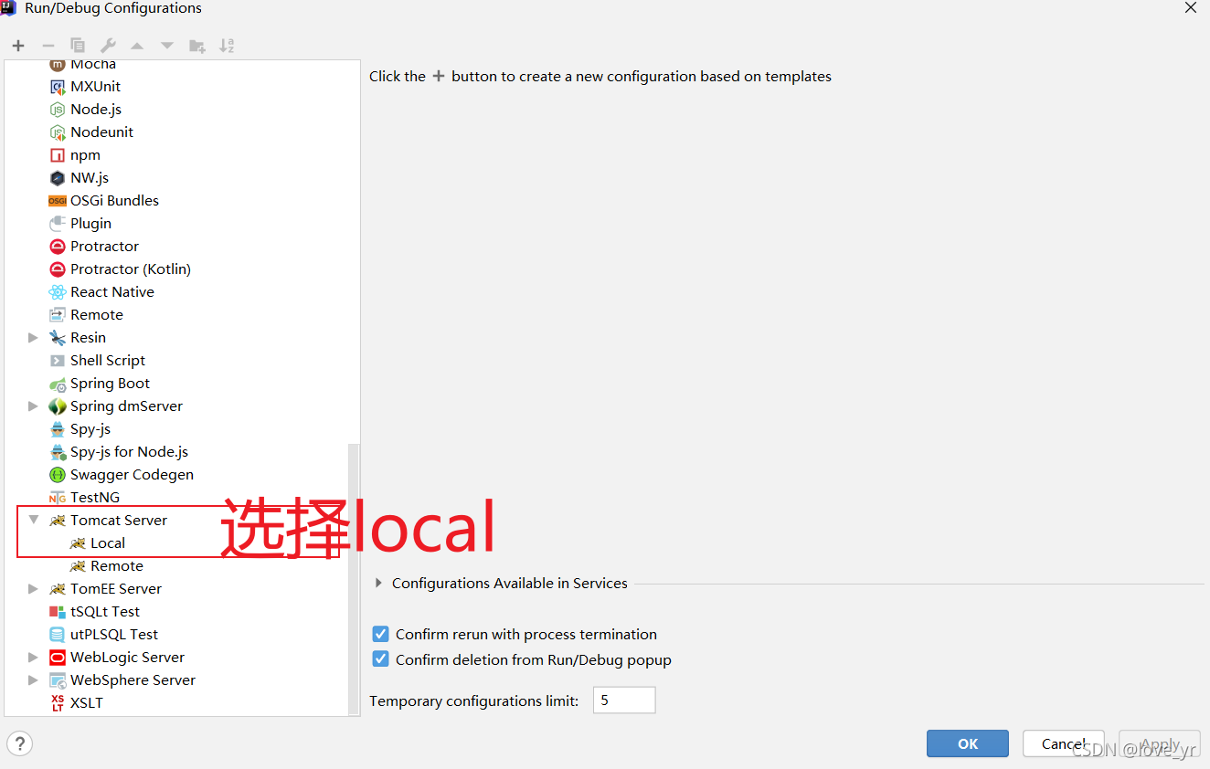Click the React Native atom icon
The height and width of the screenshot is (769, 1210).
[x=58, y=292]
